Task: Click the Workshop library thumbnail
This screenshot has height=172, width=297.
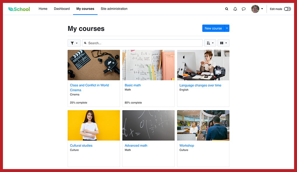Action: (203, 125)
